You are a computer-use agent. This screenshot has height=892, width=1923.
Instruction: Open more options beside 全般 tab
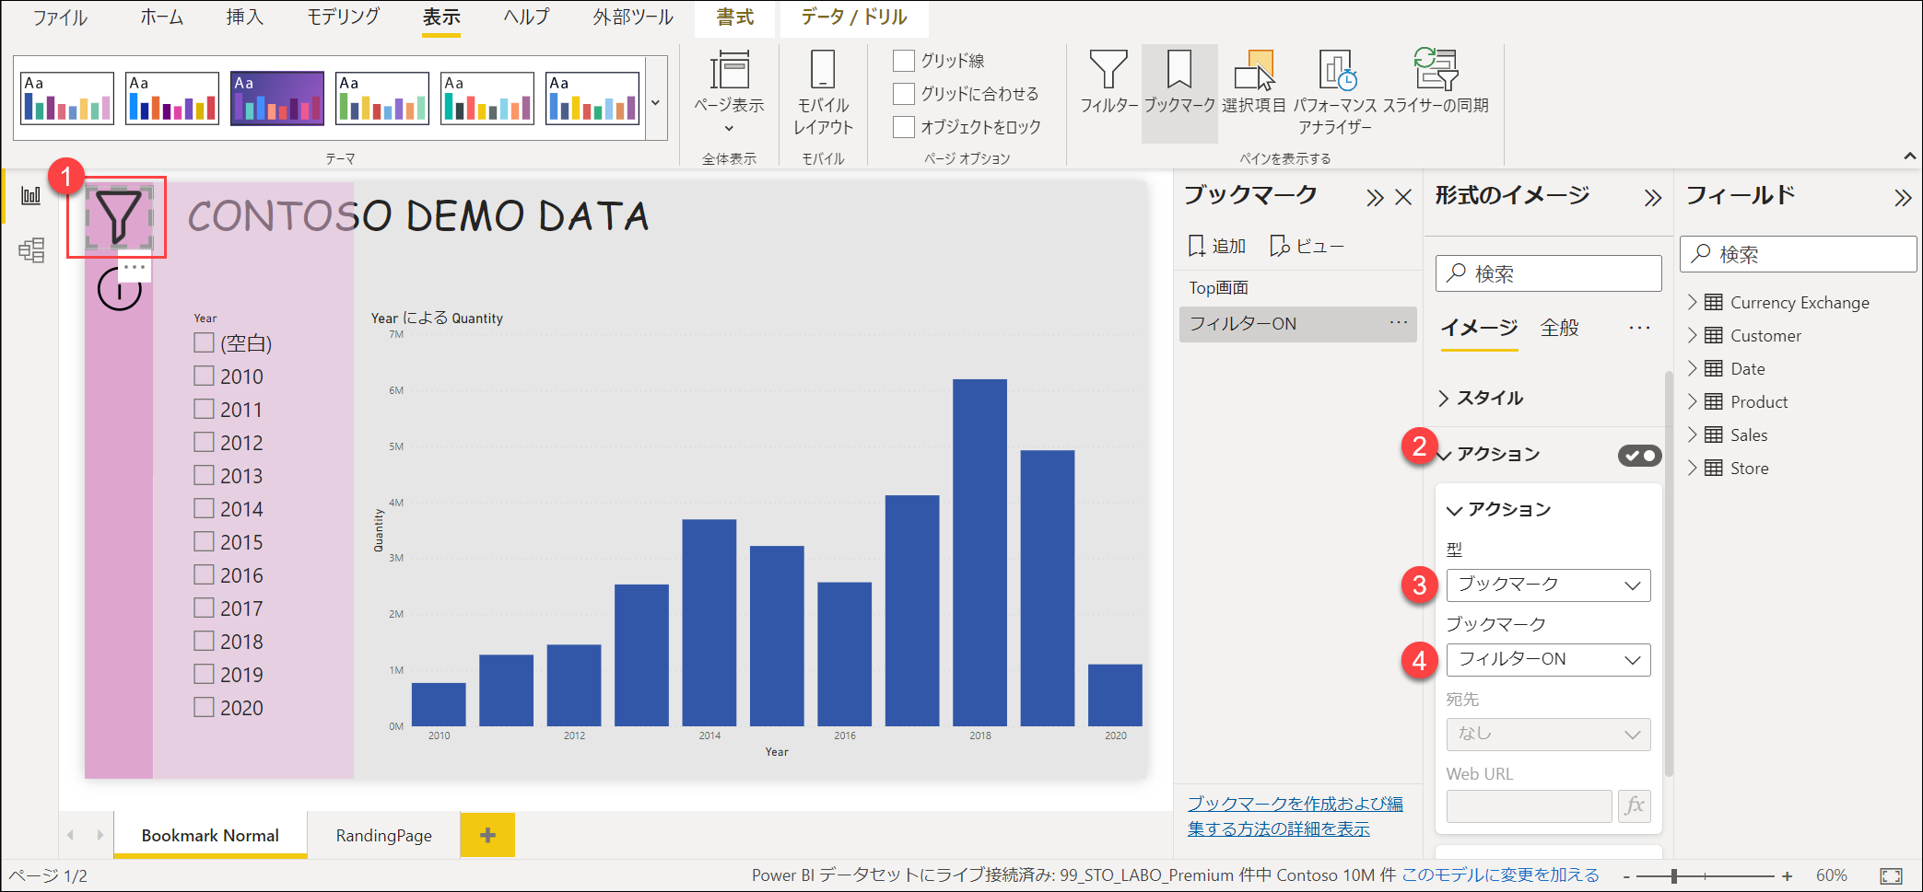[1639, 328]
